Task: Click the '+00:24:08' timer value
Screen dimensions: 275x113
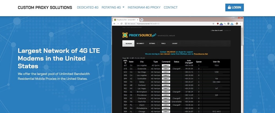Action: pyautogui.click(x=189, y=65)
